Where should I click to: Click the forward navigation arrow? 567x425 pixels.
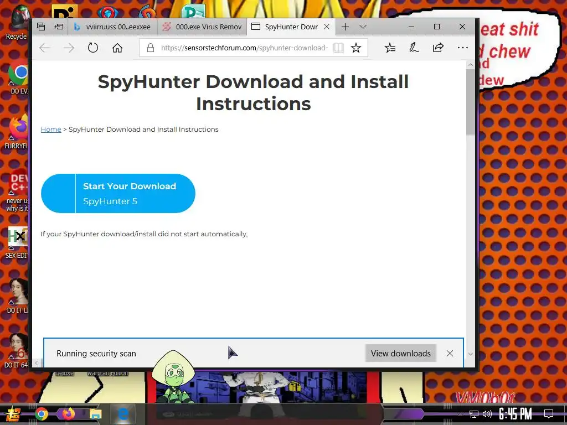point(69,48)
